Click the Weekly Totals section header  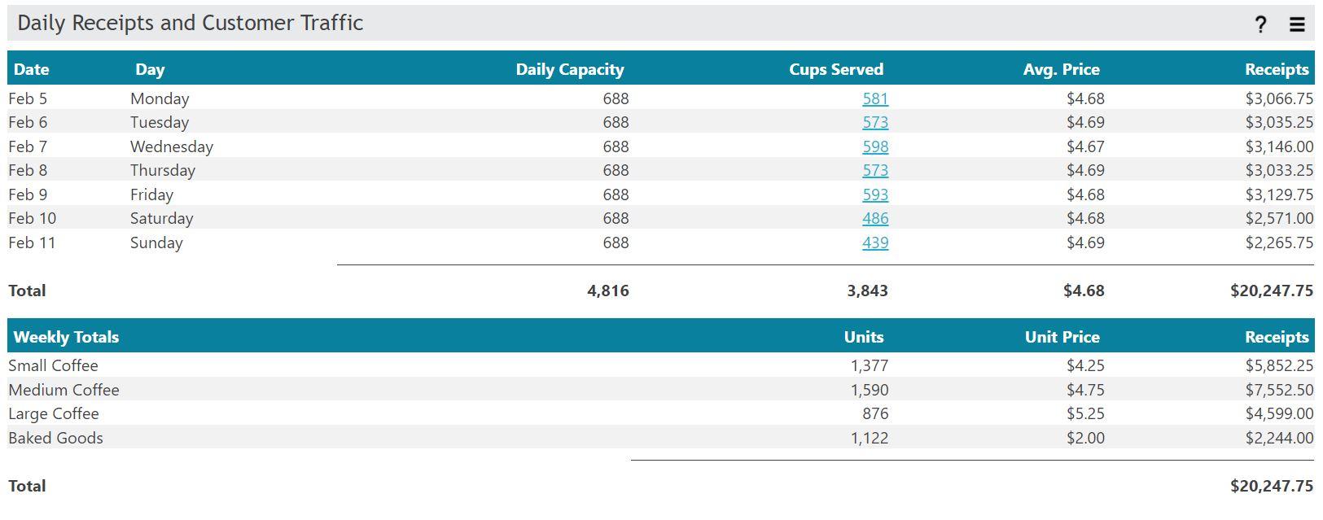(x=65, y=336)
